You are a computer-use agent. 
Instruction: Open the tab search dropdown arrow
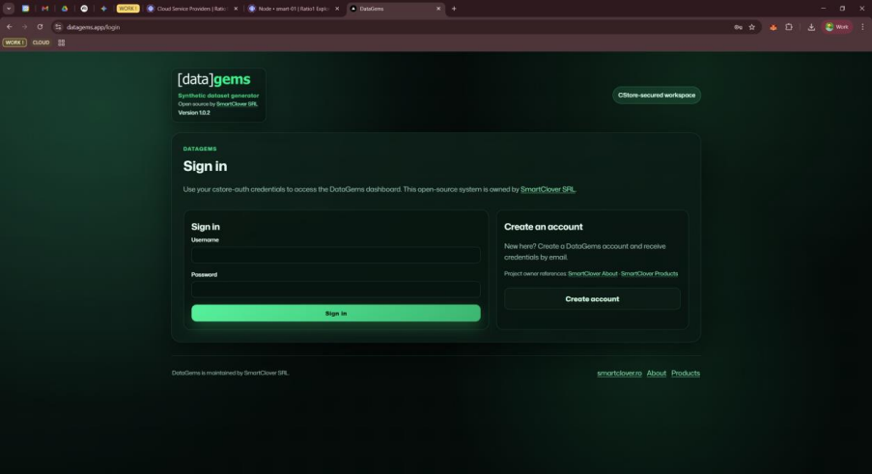(x=9, y=9)
